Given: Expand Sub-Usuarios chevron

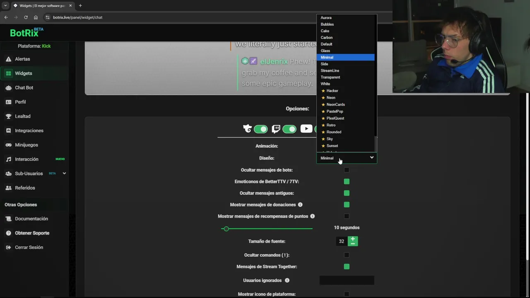Looking at the screenshot, I should (x=64, y=173).
